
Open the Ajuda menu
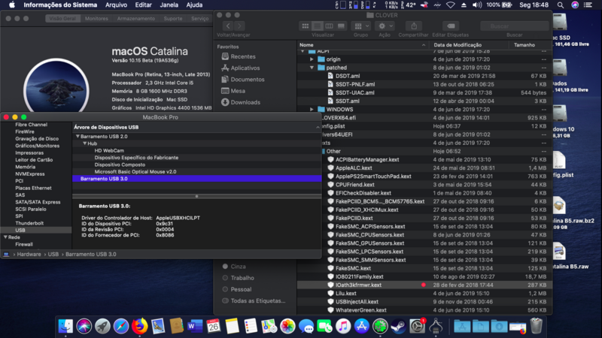coord(194,5)
